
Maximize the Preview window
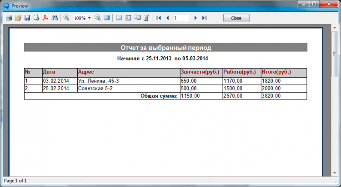[314, 4]
